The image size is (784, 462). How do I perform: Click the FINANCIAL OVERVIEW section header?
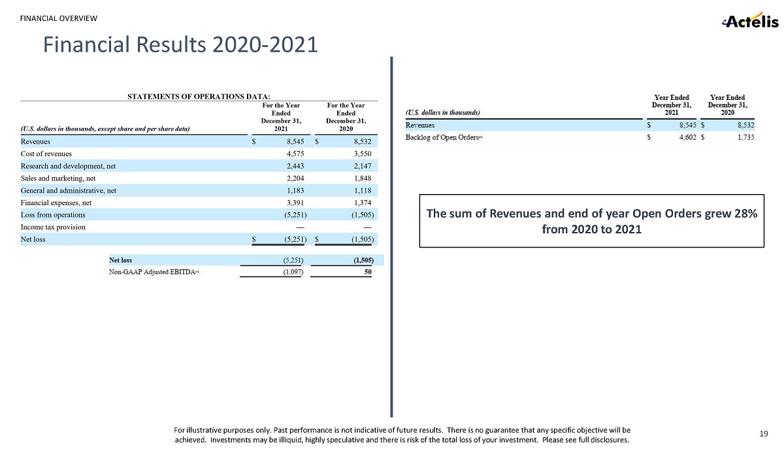59,16
